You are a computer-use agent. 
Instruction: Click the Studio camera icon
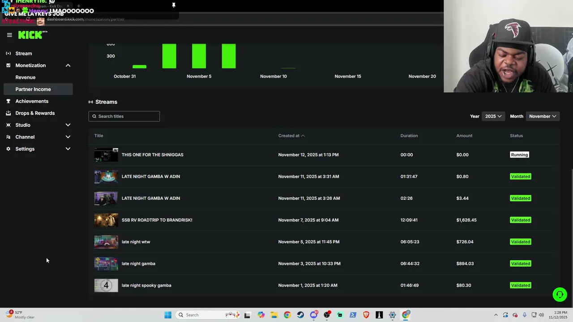tap(8, 125)
